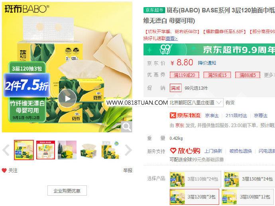275x206 pixels.
Task: Open the 北京朝阳区八里庄街道 address dropdown
Action: [x=196, y=102]
